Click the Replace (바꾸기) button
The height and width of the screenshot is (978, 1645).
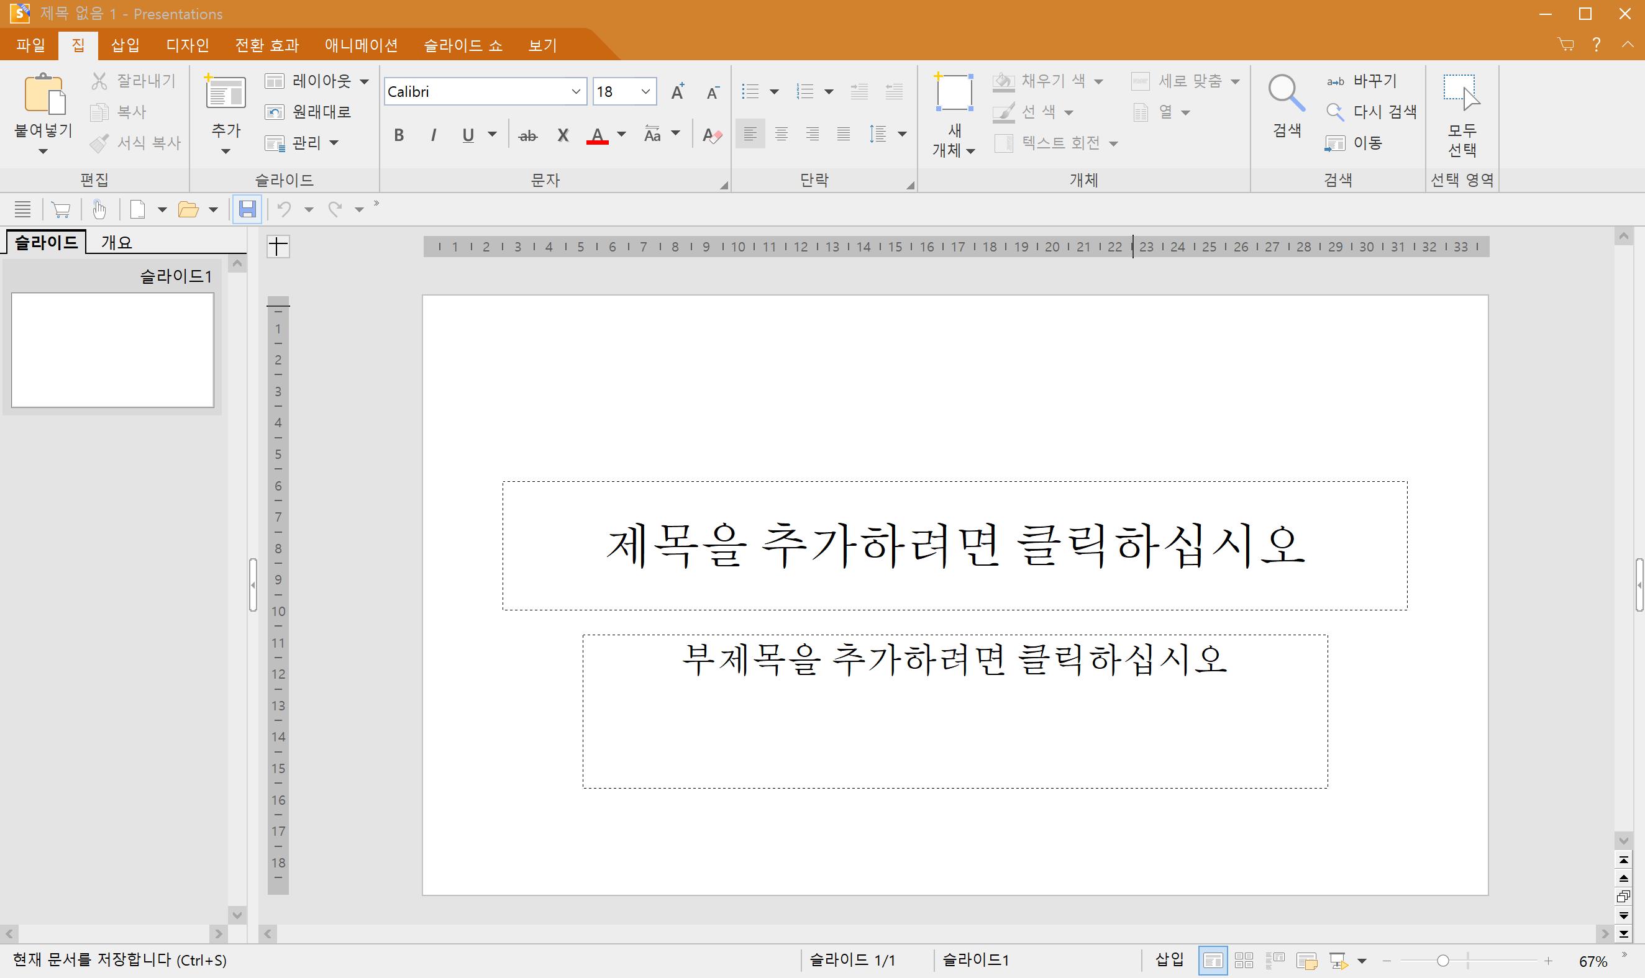[x=1362, y=81]
